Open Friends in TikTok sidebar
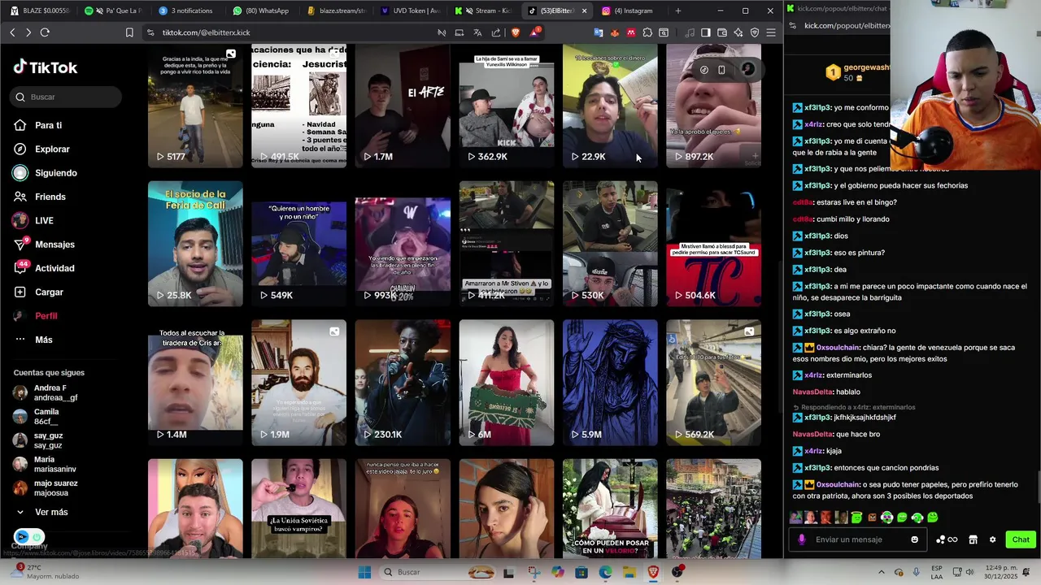 pos(41,197)
